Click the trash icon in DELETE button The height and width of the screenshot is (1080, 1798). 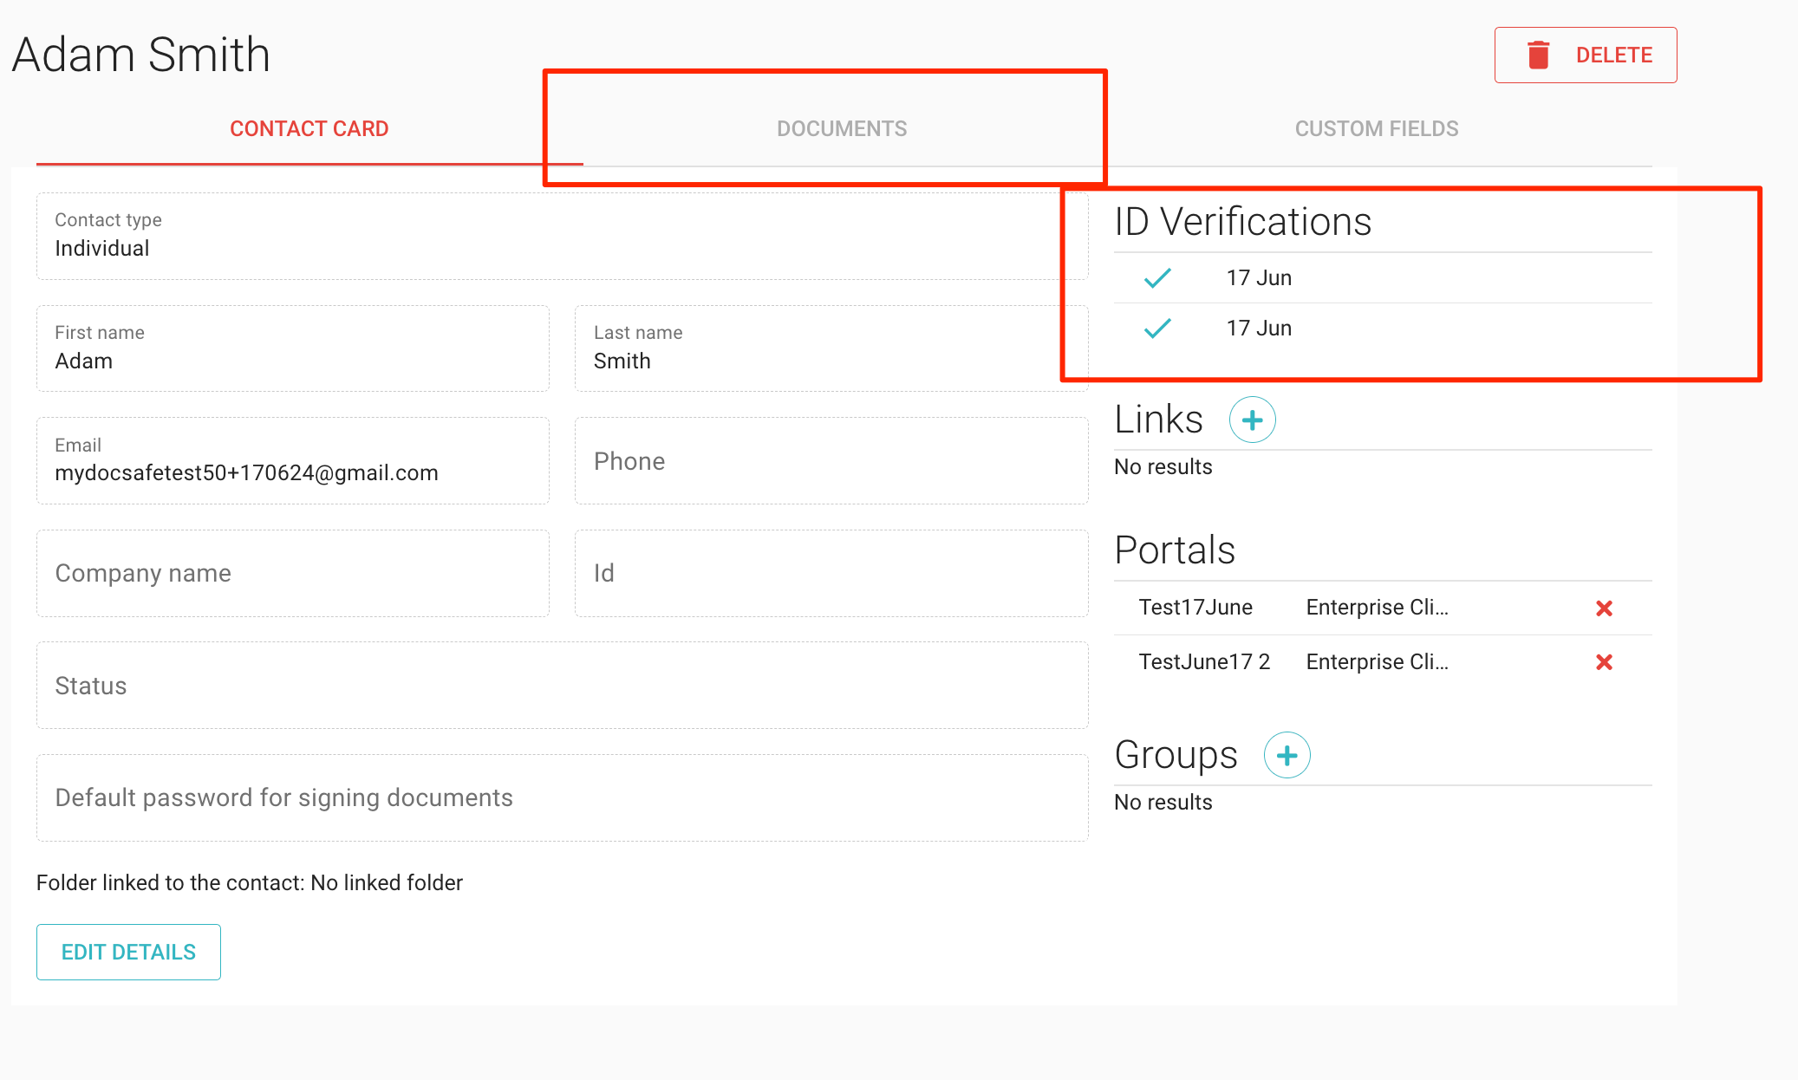click(x=1536, y=54)
